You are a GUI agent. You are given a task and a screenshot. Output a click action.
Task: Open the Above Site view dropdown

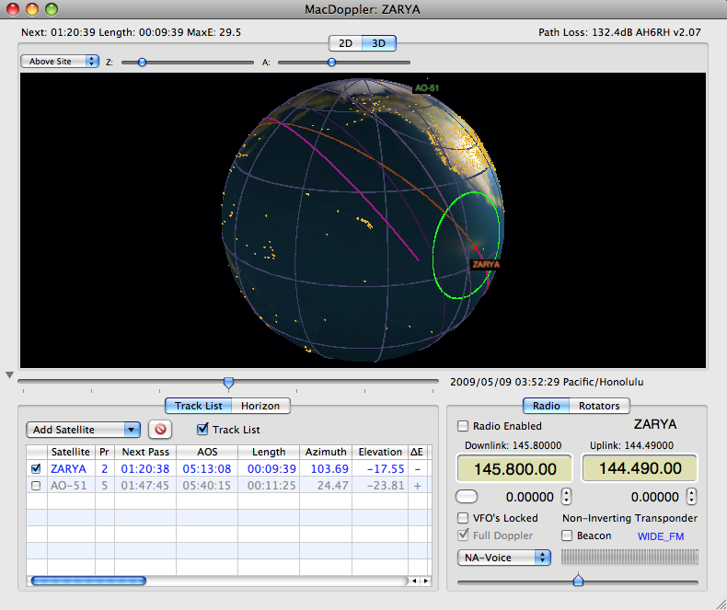(60, 62)
